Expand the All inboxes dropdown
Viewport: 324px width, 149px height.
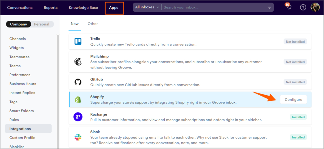[147, 7]
